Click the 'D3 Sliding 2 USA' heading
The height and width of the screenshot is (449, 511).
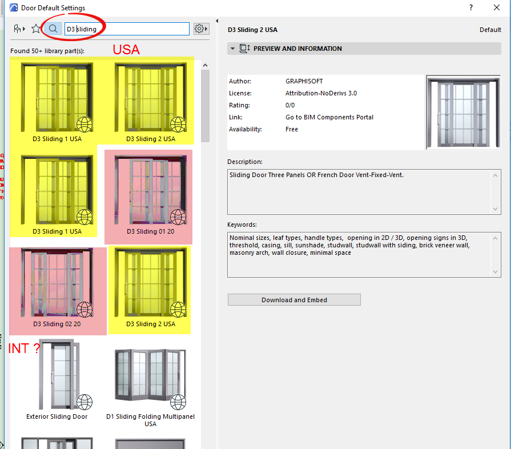252,30
